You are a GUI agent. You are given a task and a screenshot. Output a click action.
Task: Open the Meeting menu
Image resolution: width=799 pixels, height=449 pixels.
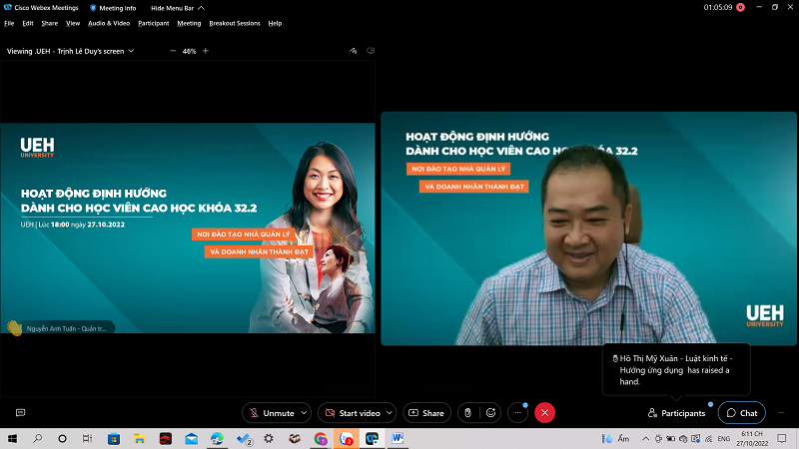189,23
